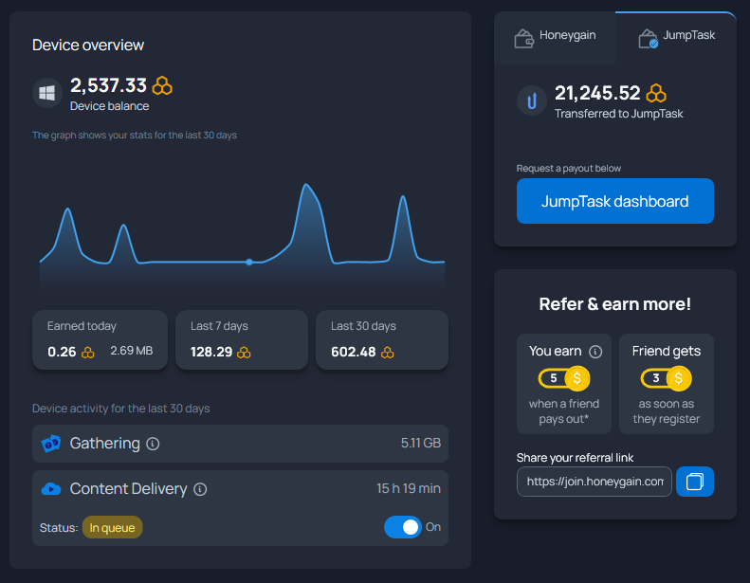Click the JumpTask transfer icon
Viewport: 750px width, 583px height.
click(x=531, y=100)
